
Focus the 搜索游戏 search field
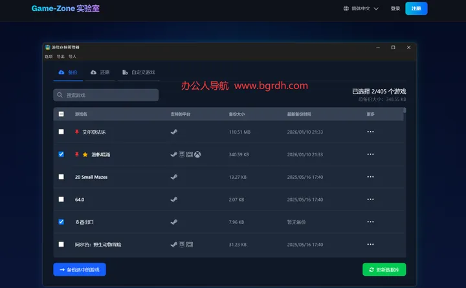pyautogui.click(x=105, y=95)
